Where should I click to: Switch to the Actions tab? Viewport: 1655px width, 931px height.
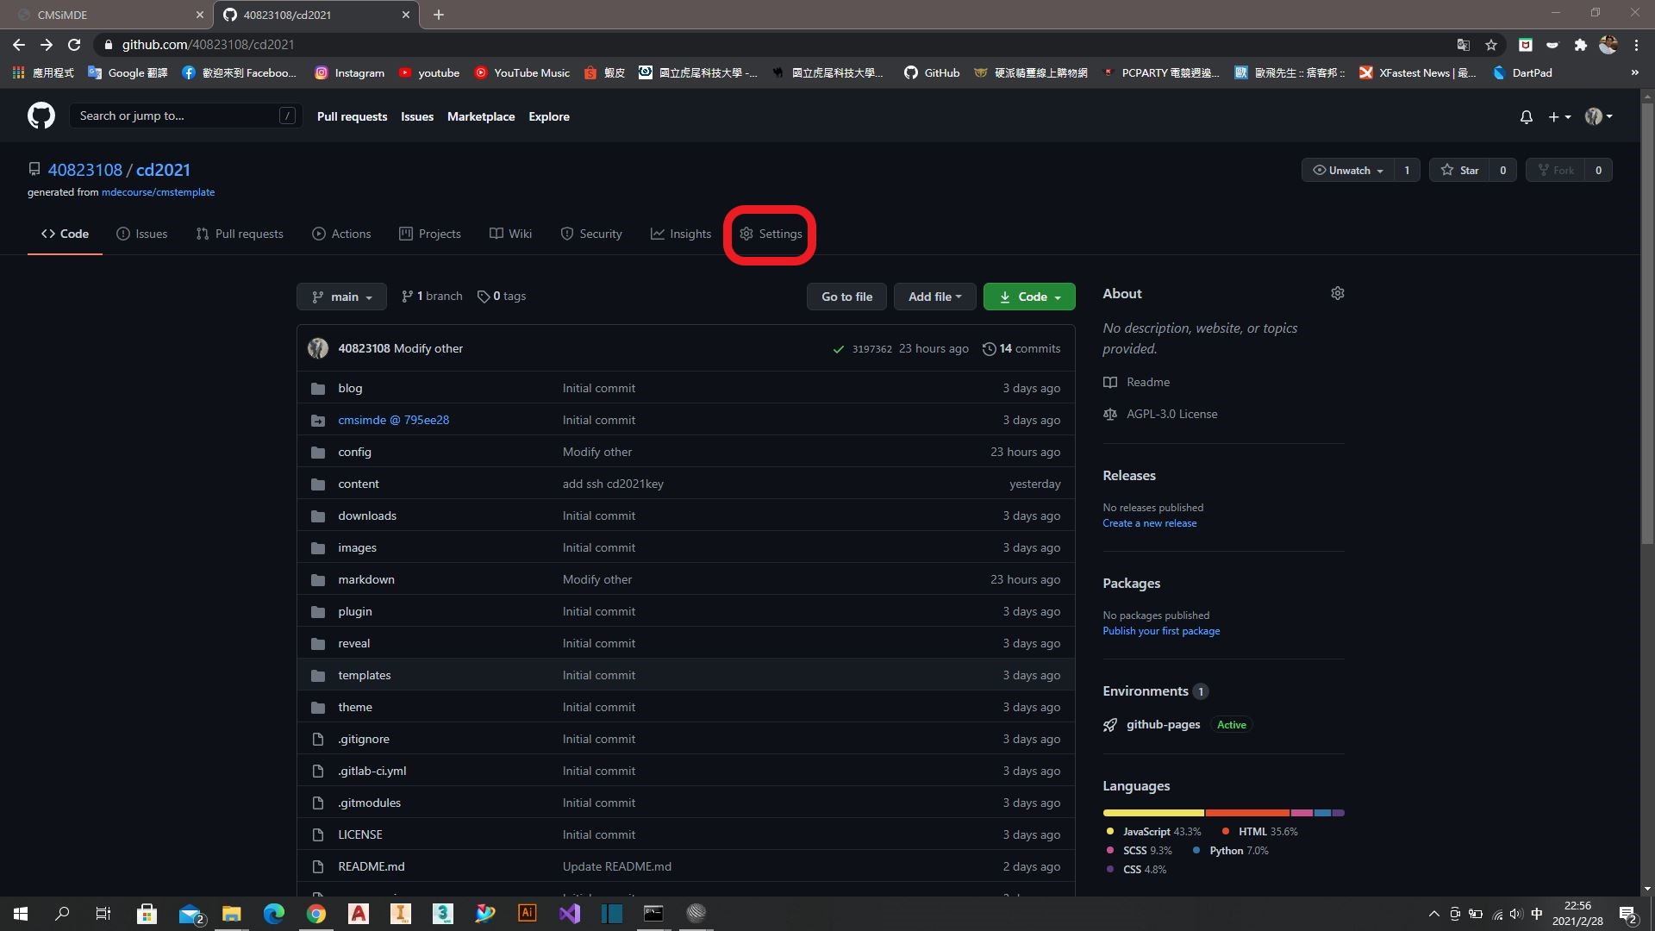click(341, 234)
